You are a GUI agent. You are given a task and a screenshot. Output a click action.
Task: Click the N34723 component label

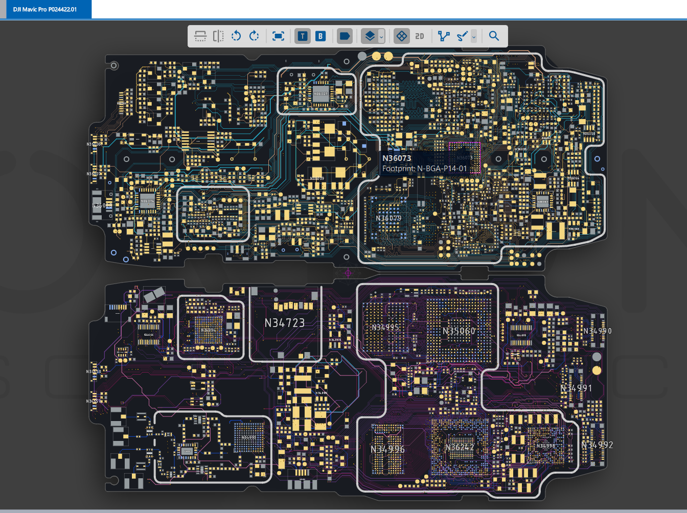pyautogui.click(x=284, y=323)
